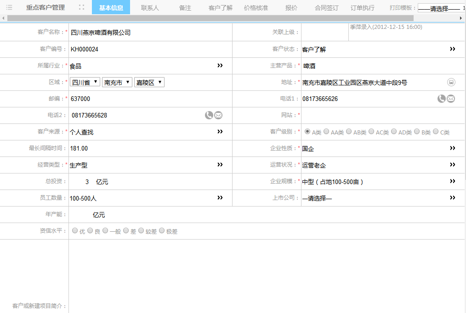
Task: Click horizontal scrollbar under the tabs
Action: pos(210,18)
